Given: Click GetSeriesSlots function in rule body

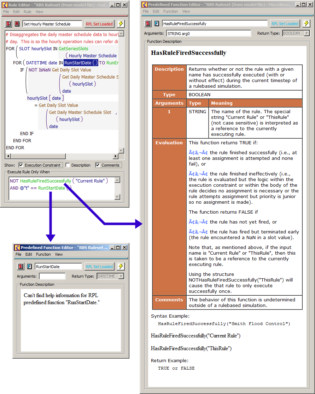Looking at the screenshot, I should (73, 48).
